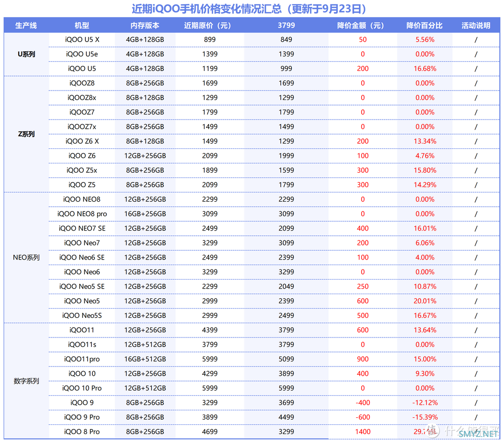Select the iQOO Neo5 SE model cell

tap(82, 287)
